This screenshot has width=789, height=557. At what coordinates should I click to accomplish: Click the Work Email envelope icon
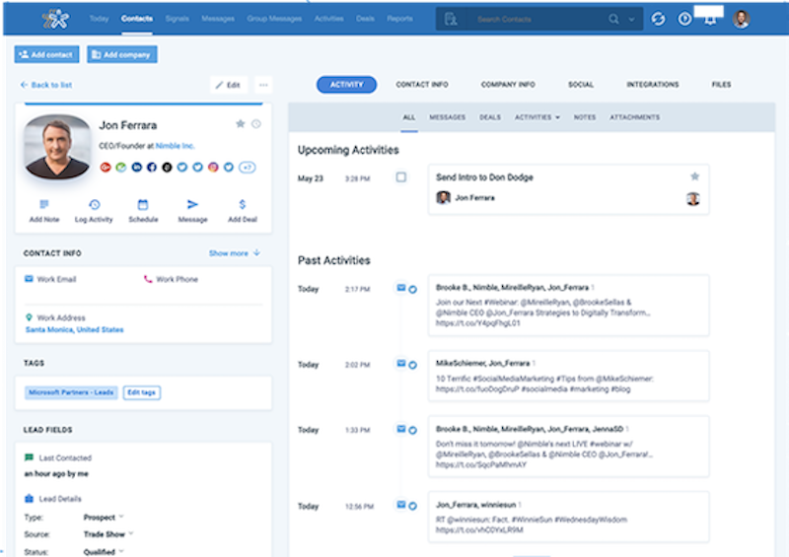point(29,279)
